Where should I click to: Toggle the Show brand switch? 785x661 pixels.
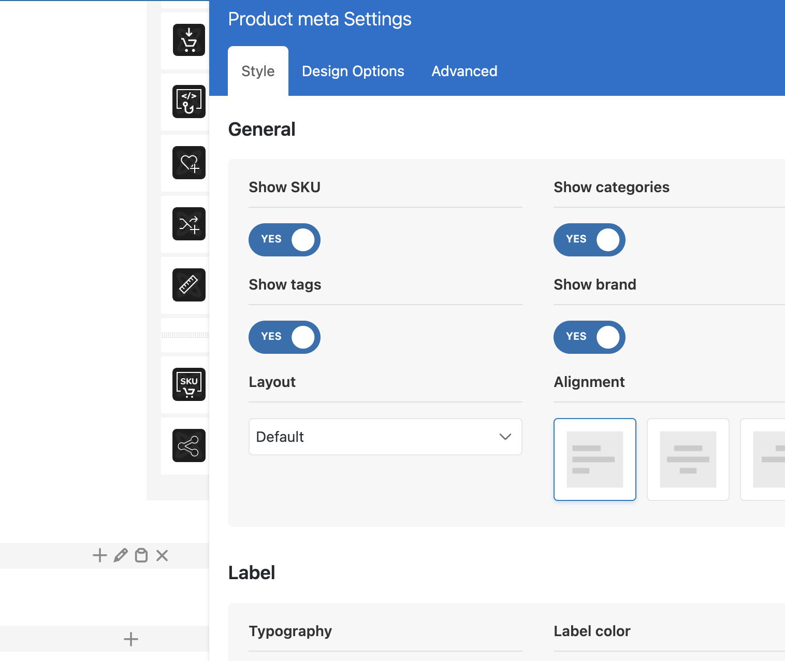click(x=589, y=337)
